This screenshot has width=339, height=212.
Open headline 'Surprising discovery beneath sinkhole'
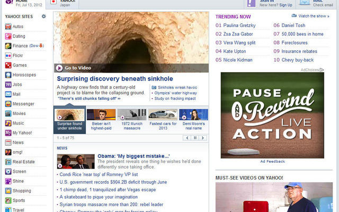115,79
